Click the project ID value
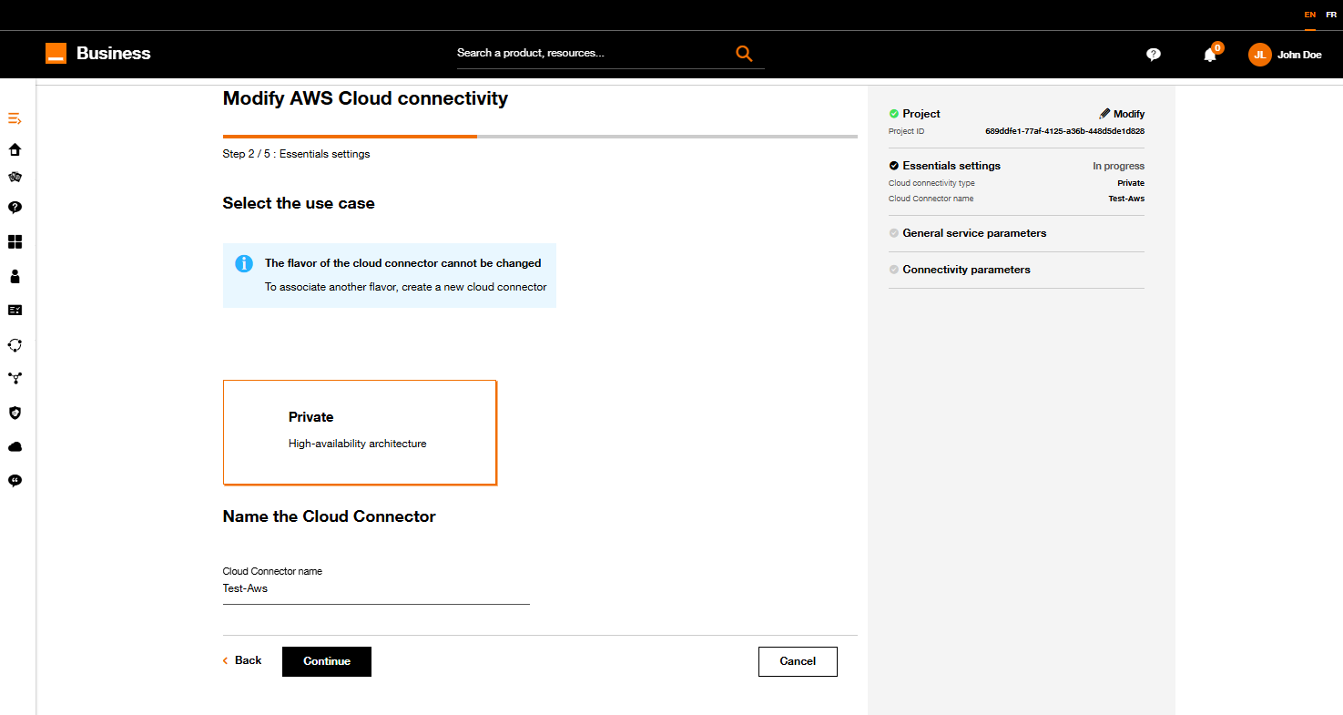This screenshot has height=715, width=1343. [1064, 131]
